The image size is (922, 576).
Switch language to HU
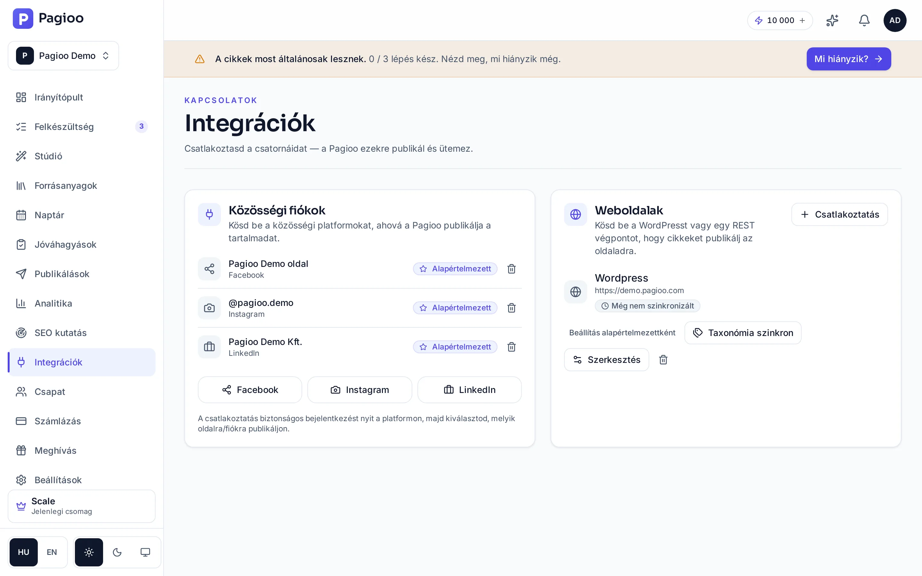tap(24, 552)
